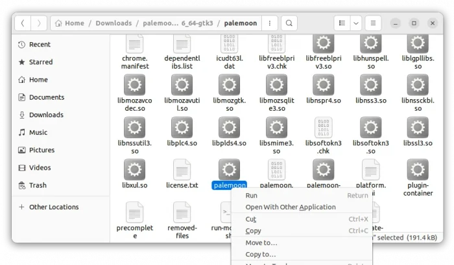
Task: Open Other Locations in sidebar
Action: point(53,207)
